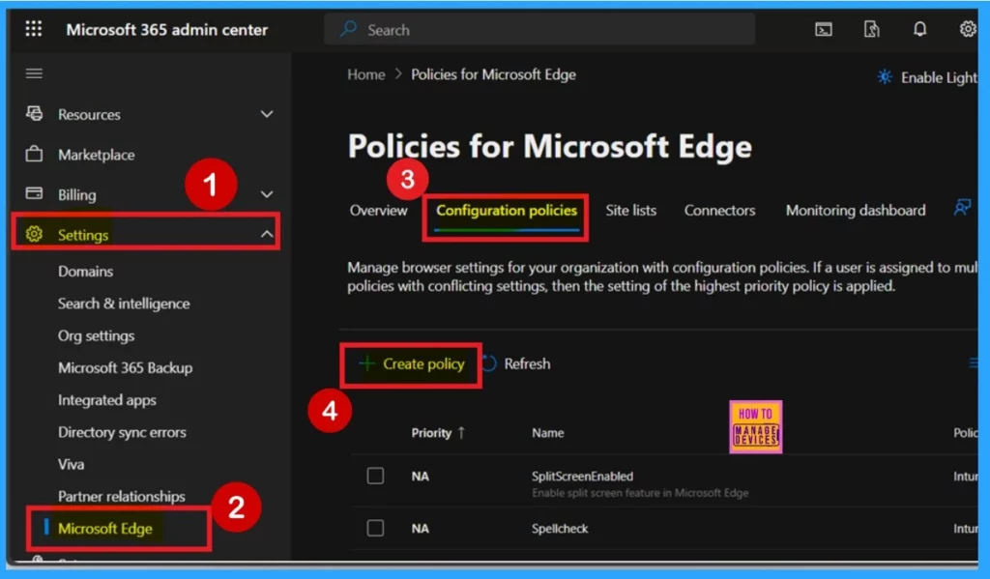Click into the Search box

click(x=539, y=29)
